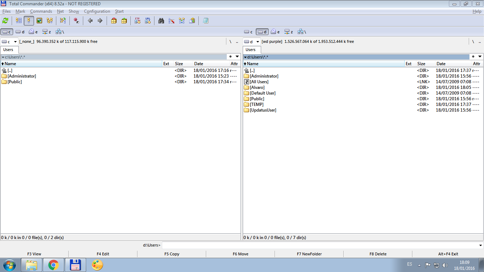Go to root in left panel
The width and height of the screenshot is (484, 272).
coord(230,41)
